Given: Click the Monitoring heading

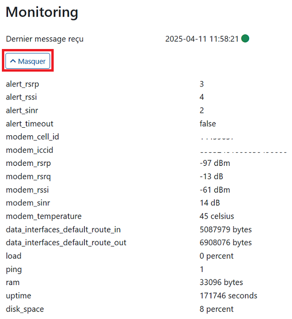Looking at the screenshot, I should [42, 12].
